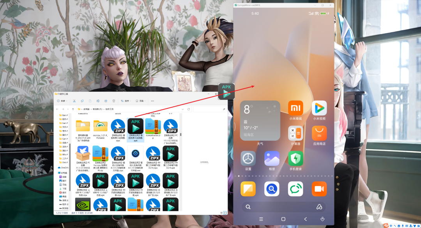The width and height of the screenshot is (421, 228).
Task: Open the 新建 dropdown in Explorer
Action: pyautogui.click(x=62, y=101)
